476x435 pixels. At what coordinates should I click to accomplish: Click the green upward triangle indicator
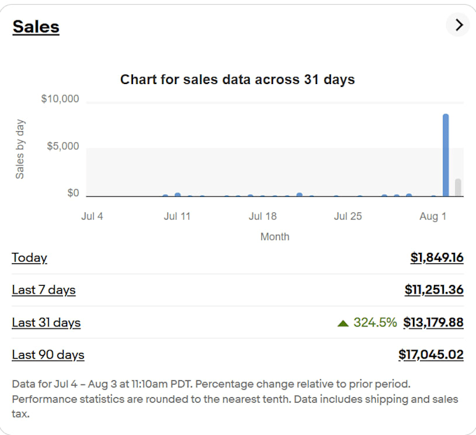[x=343, y=323]
